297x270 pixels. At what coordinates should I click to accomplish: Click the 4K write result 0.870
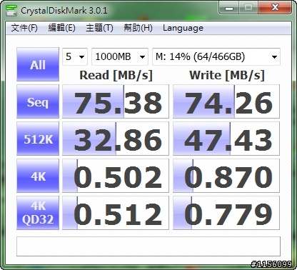coord(226,176)
